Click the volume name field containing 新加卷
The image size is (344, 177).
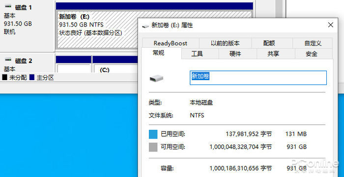(x=258, y=78)
